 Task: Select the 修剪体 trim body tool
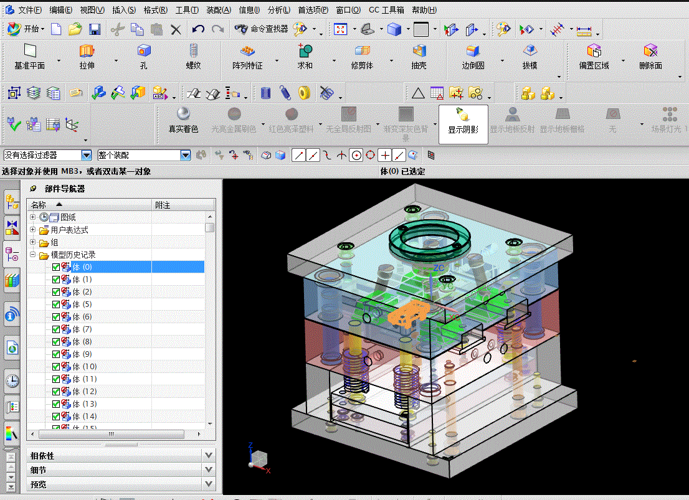(362, 57)
